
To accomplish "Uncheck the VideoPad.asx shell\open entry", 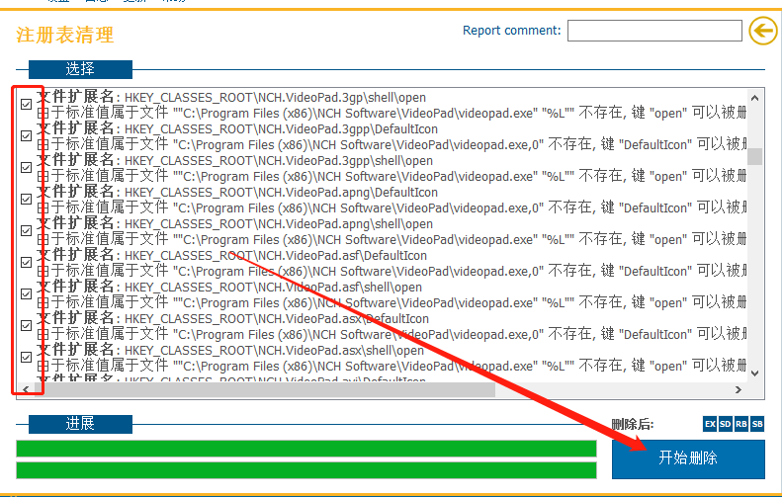I will [x=26, y=358].
